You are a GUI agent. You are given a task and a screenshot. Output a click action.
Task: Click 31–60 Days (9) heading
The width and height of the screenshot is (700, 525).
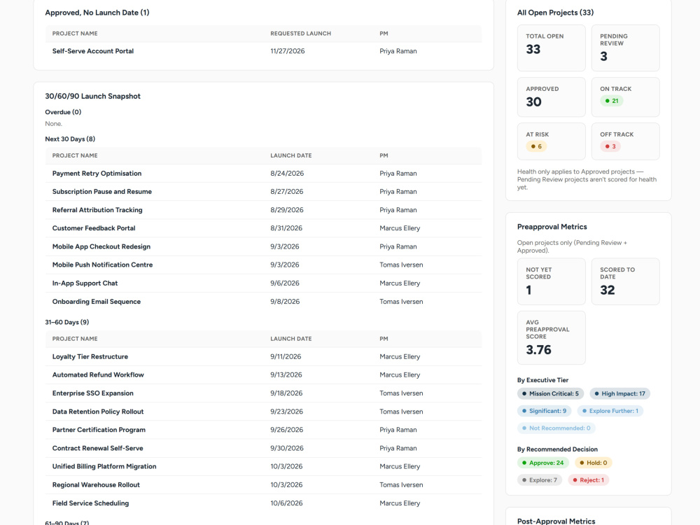(67, 322)
